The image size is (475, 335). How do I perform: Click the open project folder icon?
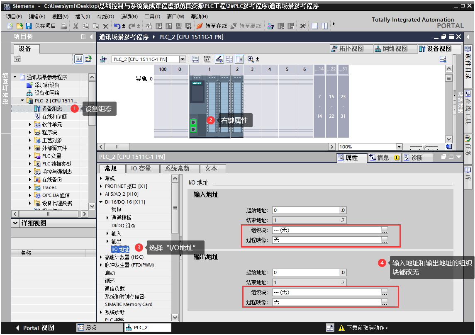point(19,26)
